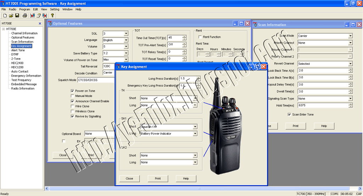Screen dimensions: 363x196
Task: Open SK1 Short dropdown showing Squelch Off
Action: click(x=195, y=127)
